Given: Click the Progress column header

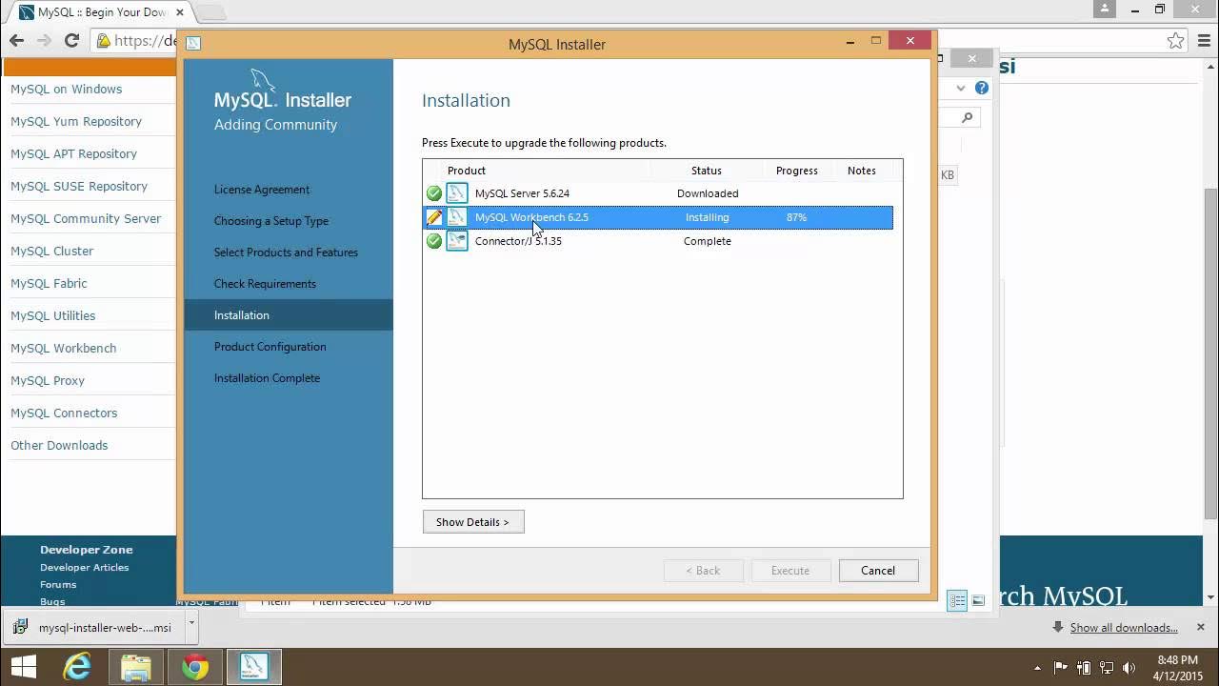Looking at the screenshot, I should pyautogui.click(x=797, y=171).
